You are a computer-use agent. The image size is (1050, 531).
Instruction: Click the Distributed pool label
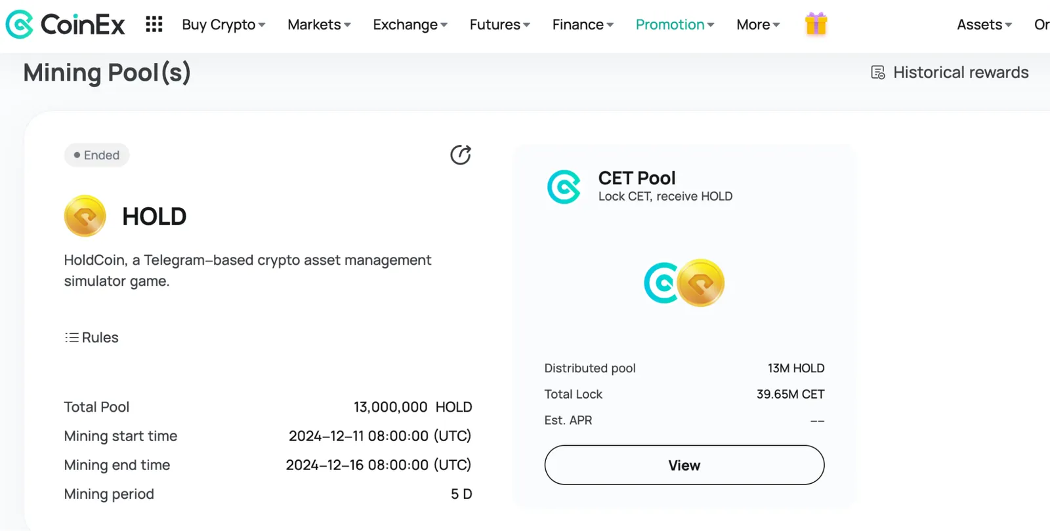click(590, 368)
